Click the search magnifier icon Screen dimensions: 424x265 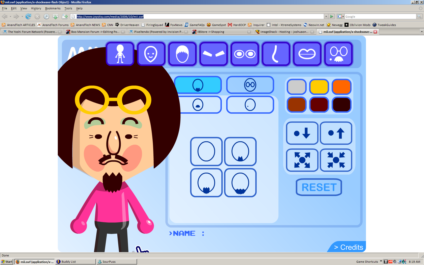(419, 17)
